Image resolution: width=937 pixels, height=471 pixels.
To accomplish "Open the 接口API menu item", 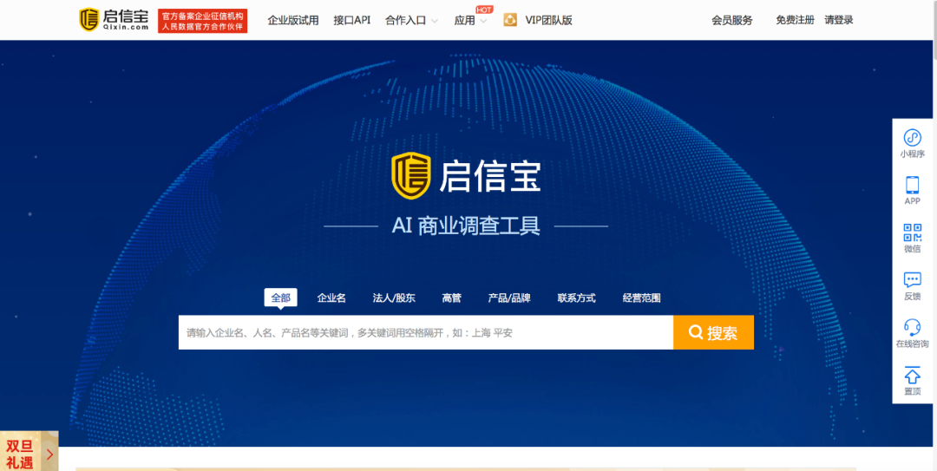I will [352, 20].
